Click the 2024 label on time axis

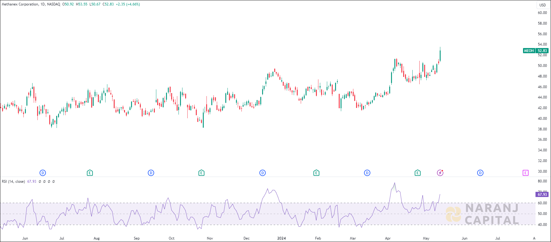282,238
